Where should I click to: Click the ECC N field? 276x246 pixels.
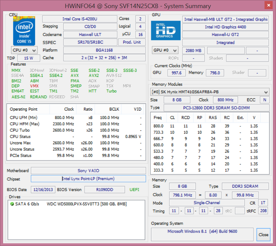tap(265, 100)
